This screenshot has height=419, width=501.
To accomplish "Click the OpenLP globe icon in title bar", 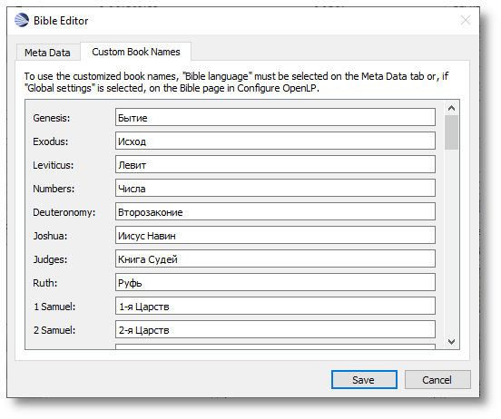I will tap(22, 20).
